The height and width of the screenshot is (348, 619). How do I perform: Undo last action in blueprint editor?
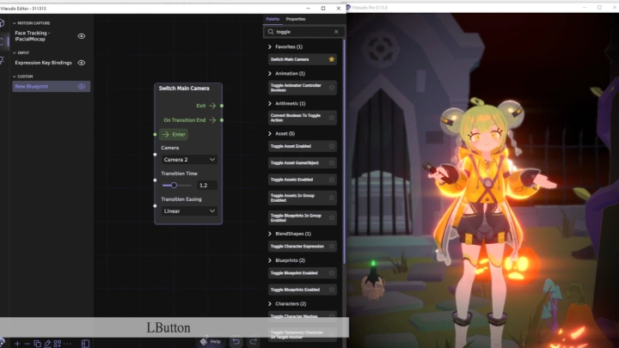pyautogui.click(x=236, y=341)
